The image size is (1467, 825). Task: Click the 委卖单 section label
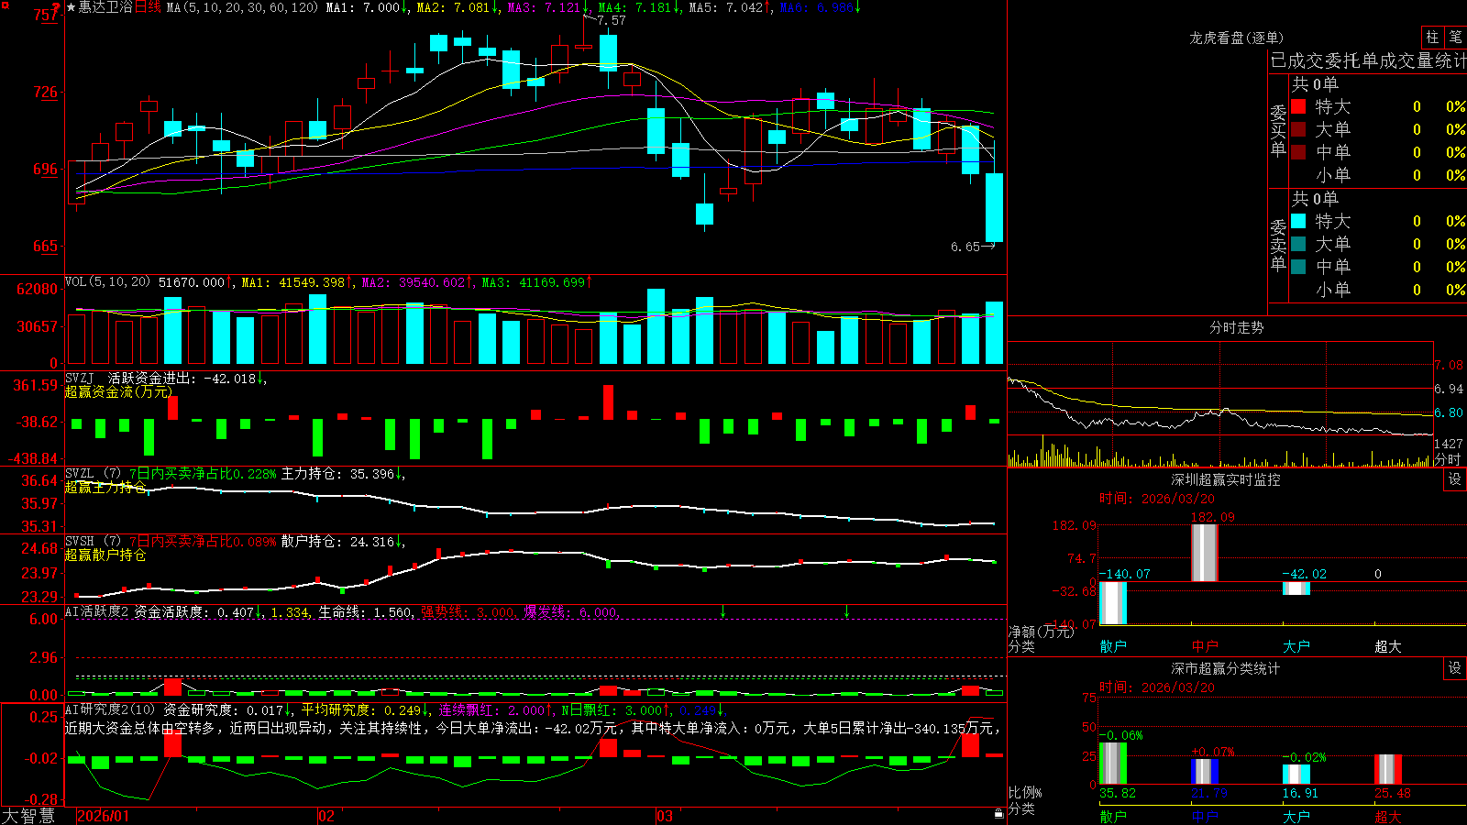point(1278,245)
